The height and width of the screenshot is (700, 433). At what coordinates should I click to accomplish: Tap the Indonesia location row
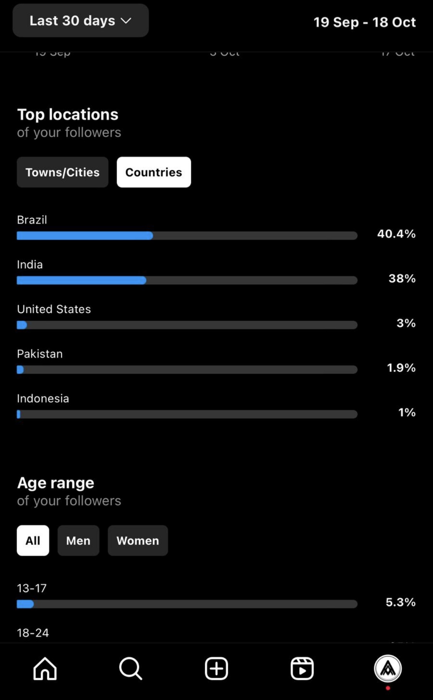[216, 406]
